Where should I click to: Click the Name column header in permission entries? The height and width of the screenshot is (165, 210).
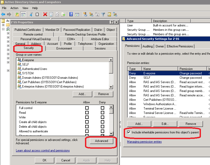(160, 69)
